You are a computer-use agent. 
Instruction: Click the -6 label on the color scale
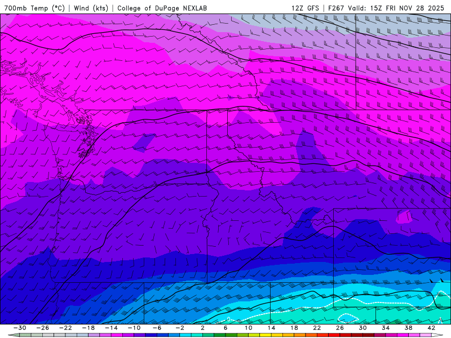(157, 328)
